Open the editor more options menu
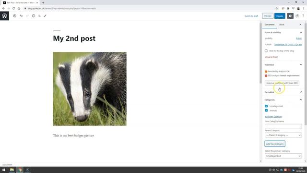 coord(303,16)
